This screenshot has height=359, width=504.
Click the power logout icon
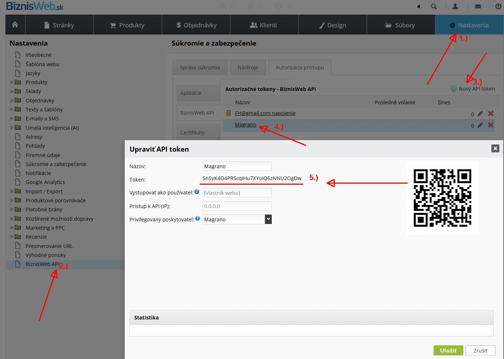point(498,6)
